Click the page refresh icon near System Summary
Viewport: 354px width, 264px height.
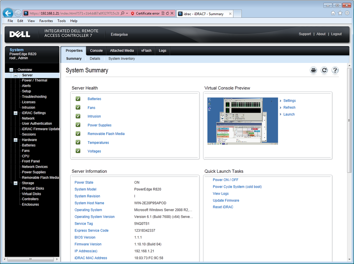tap(324, 70)
